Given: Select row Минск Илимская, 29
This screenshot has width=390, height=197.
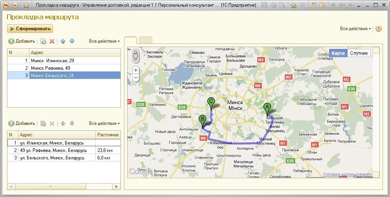Looking at the screenshot, I should click(x=64, y=61).
